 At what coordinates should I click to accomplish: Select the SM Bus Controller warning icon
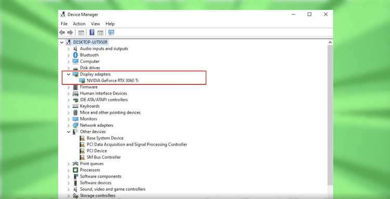coord(82,157)
